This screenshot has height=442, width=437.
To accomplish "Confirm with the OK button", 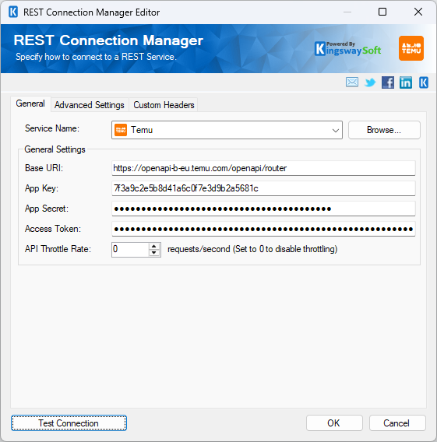I will pos(334,423).
